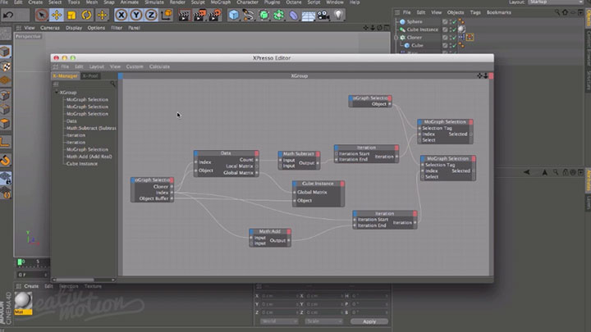The height and width of the screenshot is (332, 591).
Task: Click the Data node blue input corner
Action: pyautogui.click(x=196, y=153)
